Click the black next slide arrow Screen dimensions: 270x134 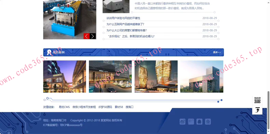(93, 36)
